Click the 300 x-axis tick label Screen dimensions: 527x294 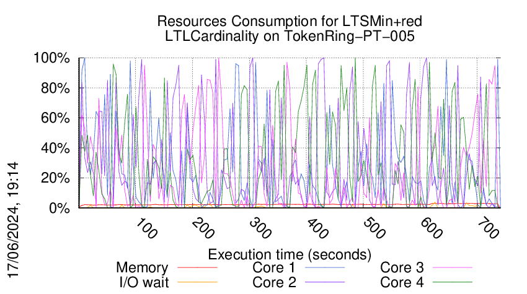click(260, 228)
